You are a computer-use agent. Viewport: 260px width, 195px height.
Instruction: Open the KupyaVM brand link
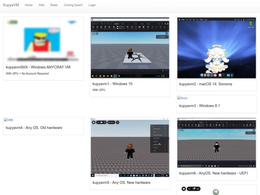[x=11, y=5]
